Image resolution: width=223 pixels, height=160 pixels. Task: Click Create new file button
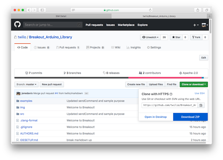coord(136,84)
